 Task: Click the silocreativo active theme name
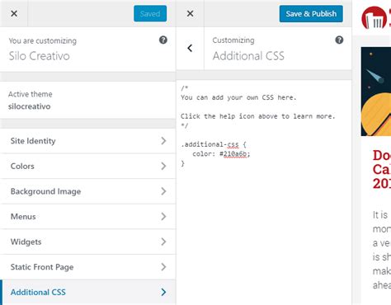(x=30, y=106)
